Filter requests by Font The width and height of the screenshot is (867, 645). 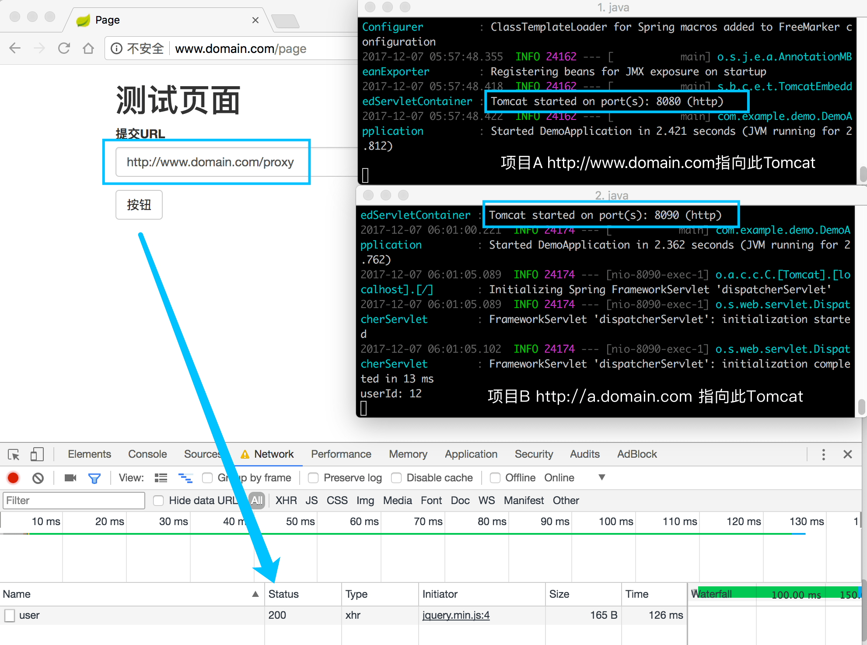pyautogui.click(x=431, y=501)
